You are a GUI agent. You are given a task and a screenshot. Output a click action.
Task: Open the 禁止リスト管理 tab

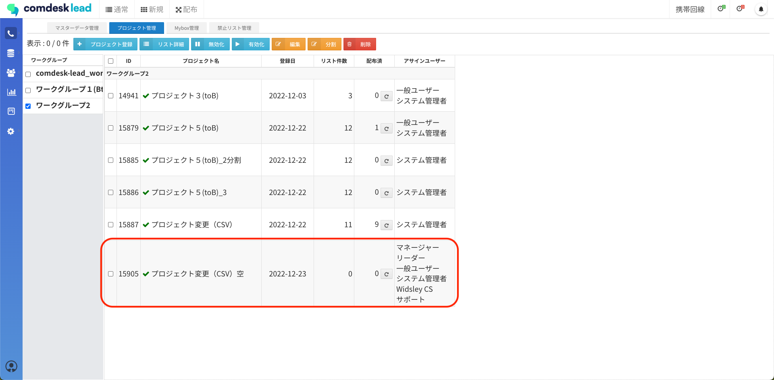click(x=234, y=28)
